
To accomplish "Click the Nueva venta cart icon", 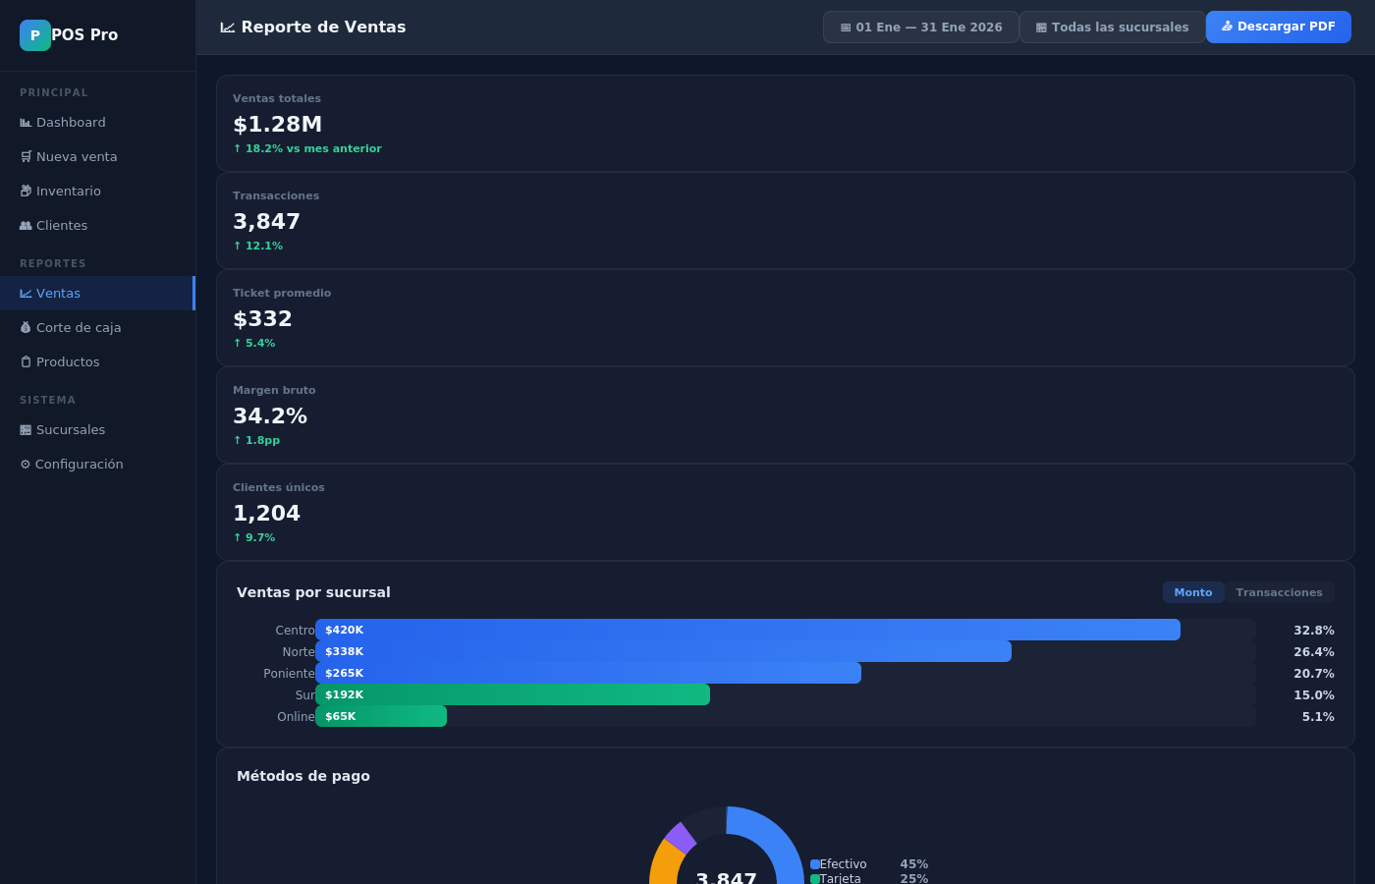I will (x=26, y=157).
